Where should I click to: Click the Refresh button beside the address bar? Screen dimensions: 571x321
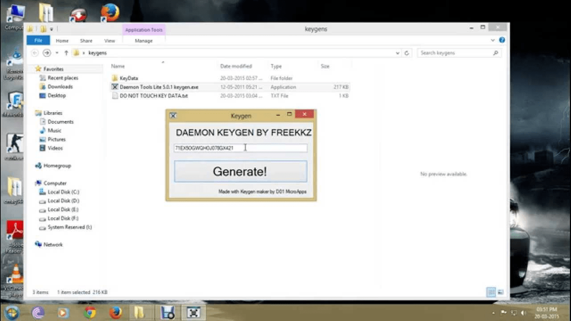tap(407, 53)
